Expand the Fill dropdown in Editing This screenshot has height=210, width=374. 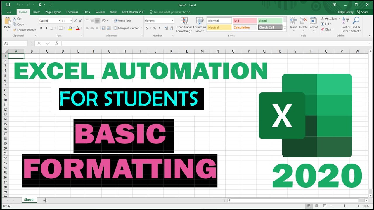click(330, 24)
